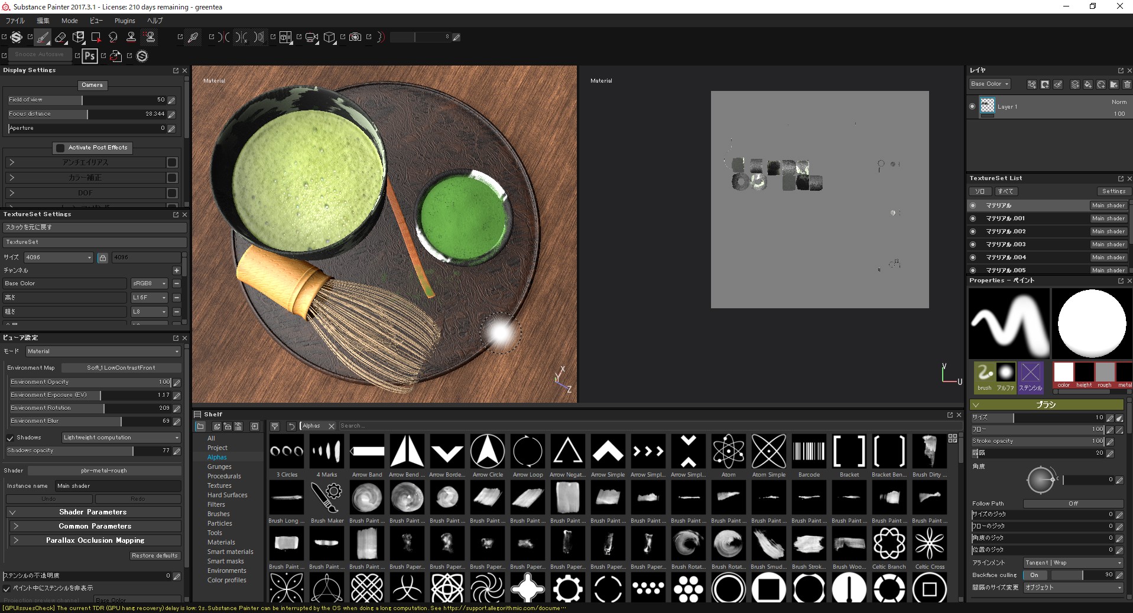Click Settings in TextureSet List

(1114, 191)
